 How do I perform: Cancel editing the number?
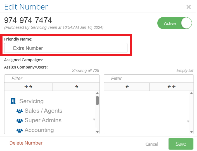(152, 144)
